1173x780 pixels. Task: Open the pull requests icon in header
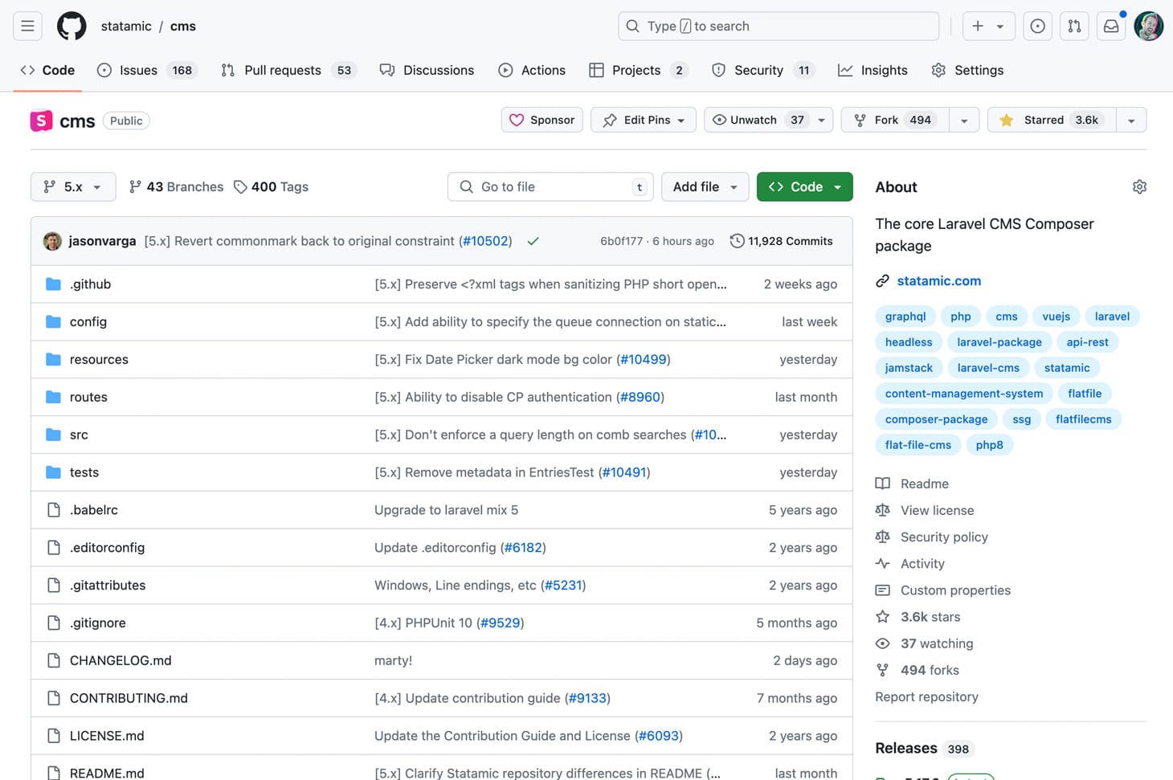tap(1074, 26)
